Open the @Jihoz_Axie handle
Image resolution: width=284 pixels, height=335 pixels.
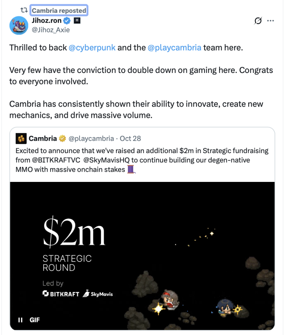51,30
